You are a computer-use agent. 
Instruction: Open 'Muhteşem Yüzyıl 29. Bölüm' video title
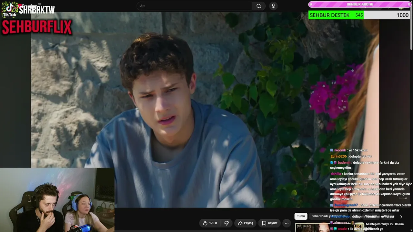click(x=385, y=224)
